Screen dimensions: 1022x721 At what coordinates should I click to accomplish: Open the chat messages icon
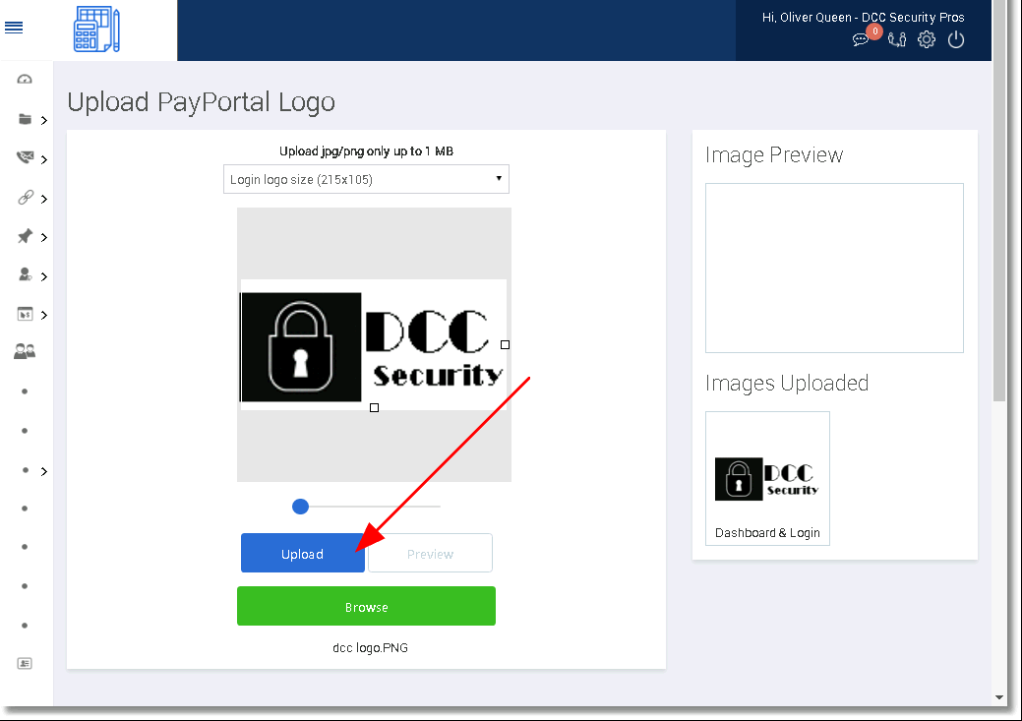pyautogui.click(x=861, y=39)
